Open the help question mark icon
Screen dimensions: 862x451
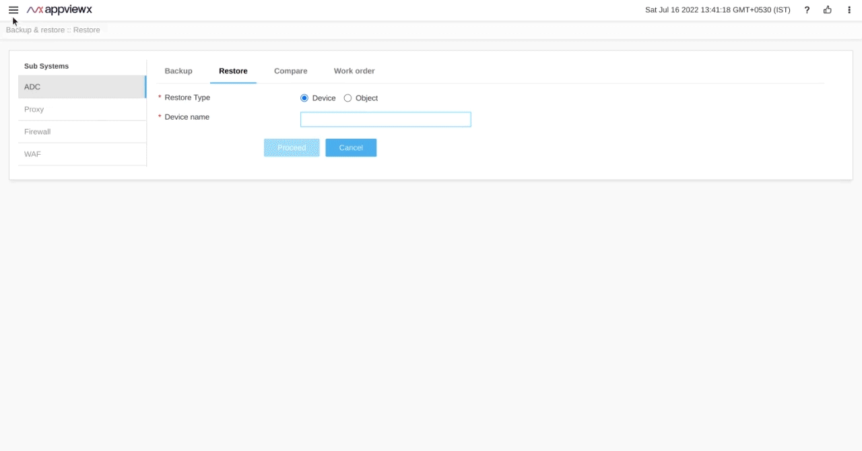[x=806, y=10]
